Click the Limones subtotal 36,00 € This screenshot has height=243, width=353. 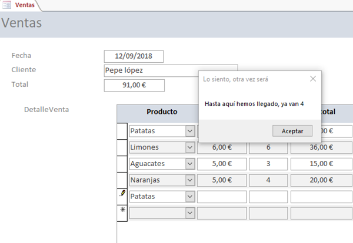pyautogui.click(x=321, y=147)
